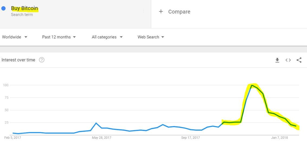Open help for Interest over time
Screen dimensions: 307x155
coord(42,60)
